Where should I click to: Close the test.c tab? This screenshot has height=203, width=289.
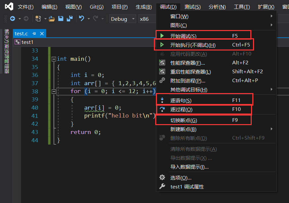coord(42,34)
